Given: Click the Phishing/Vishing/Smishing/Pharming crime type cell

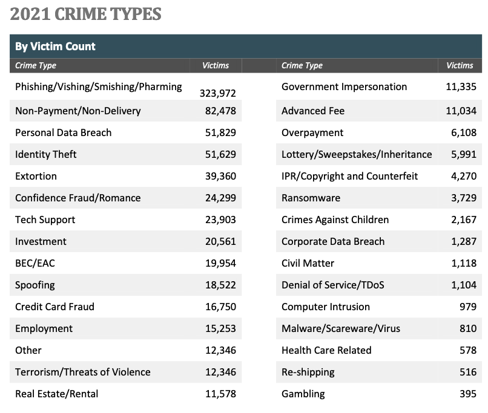Looking at the screenshot, I should point(99,86).
